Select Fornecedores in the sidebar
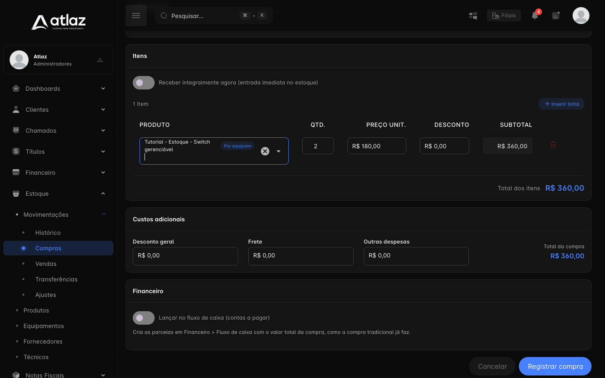This screenshot has width=605, height=378. coord(43,341)
